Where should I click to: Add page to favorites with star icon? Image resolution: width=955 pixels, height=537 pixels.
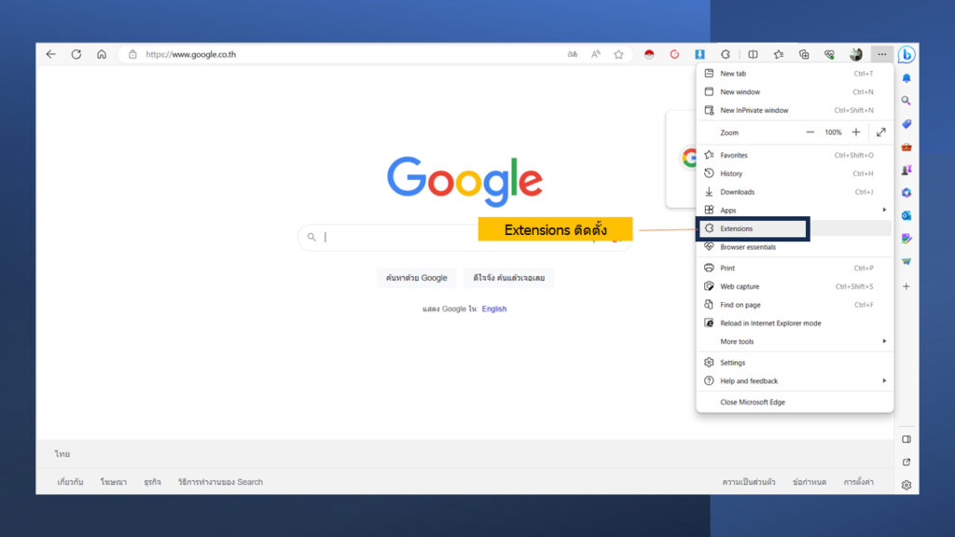619,54
